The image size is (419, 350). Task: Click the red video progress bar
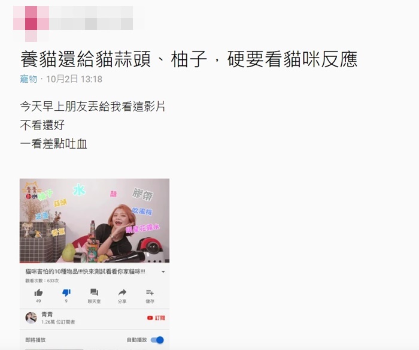29,262
